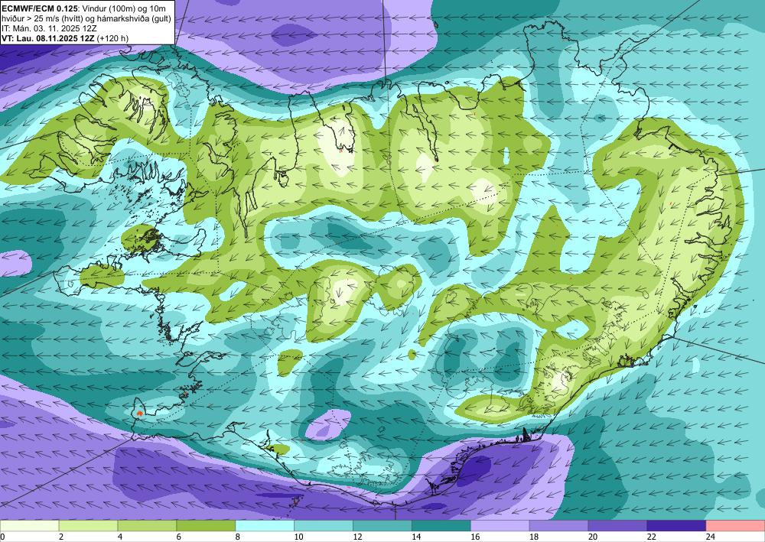Click the legend scale label '8'

[x=238, y=537]
